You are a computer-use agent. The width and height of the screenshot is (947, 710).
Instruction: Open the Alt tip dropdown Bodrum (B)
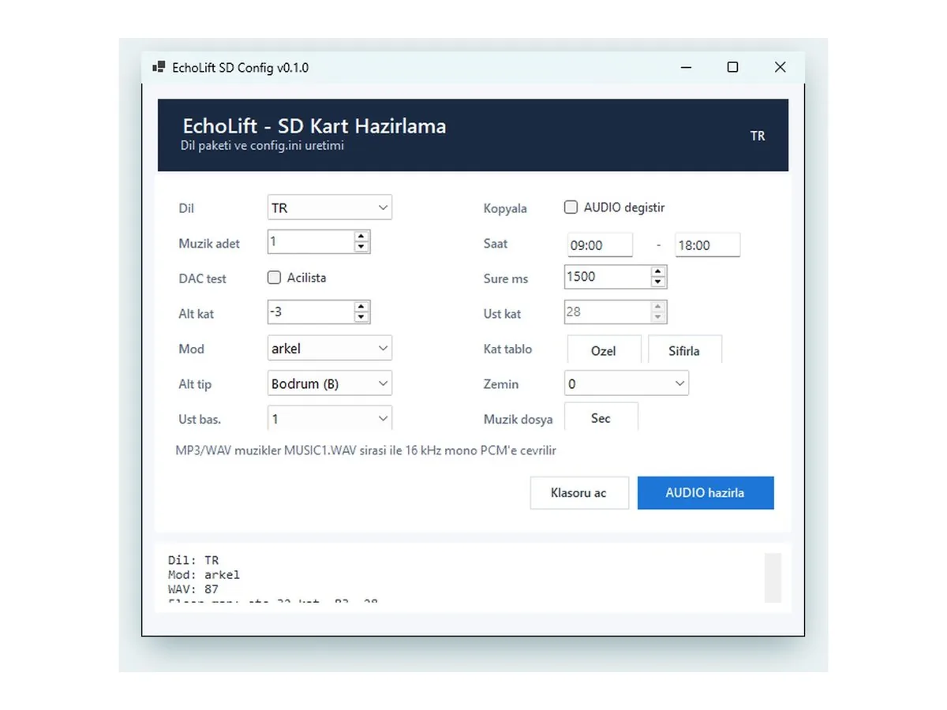tap(330, 383)
